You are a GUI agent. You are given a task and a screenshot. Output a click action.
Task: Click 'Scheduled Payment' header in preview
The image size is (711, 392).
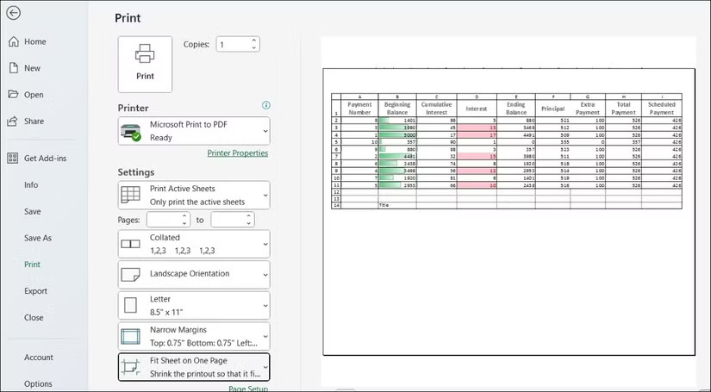662,109
